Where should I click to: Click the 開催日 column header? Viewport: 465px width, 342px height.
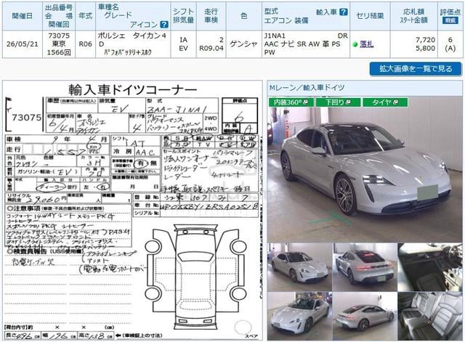coord(23,16)
